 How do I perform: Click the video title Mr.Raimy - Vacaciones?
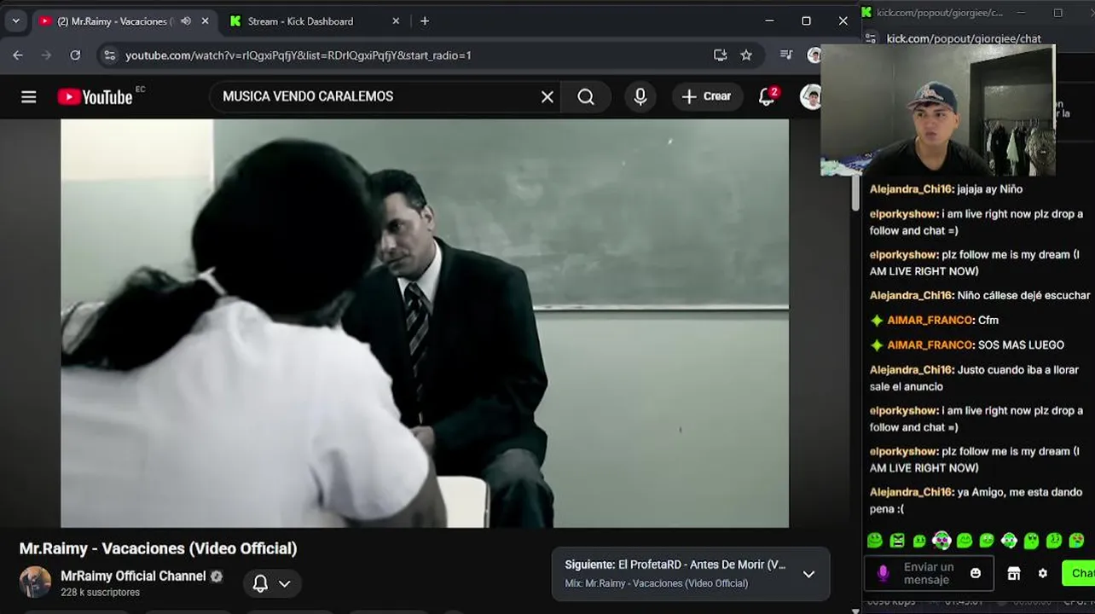[159, 548]
